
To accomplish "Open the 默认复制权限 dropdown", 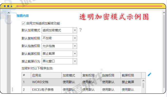I will point(59,38).
